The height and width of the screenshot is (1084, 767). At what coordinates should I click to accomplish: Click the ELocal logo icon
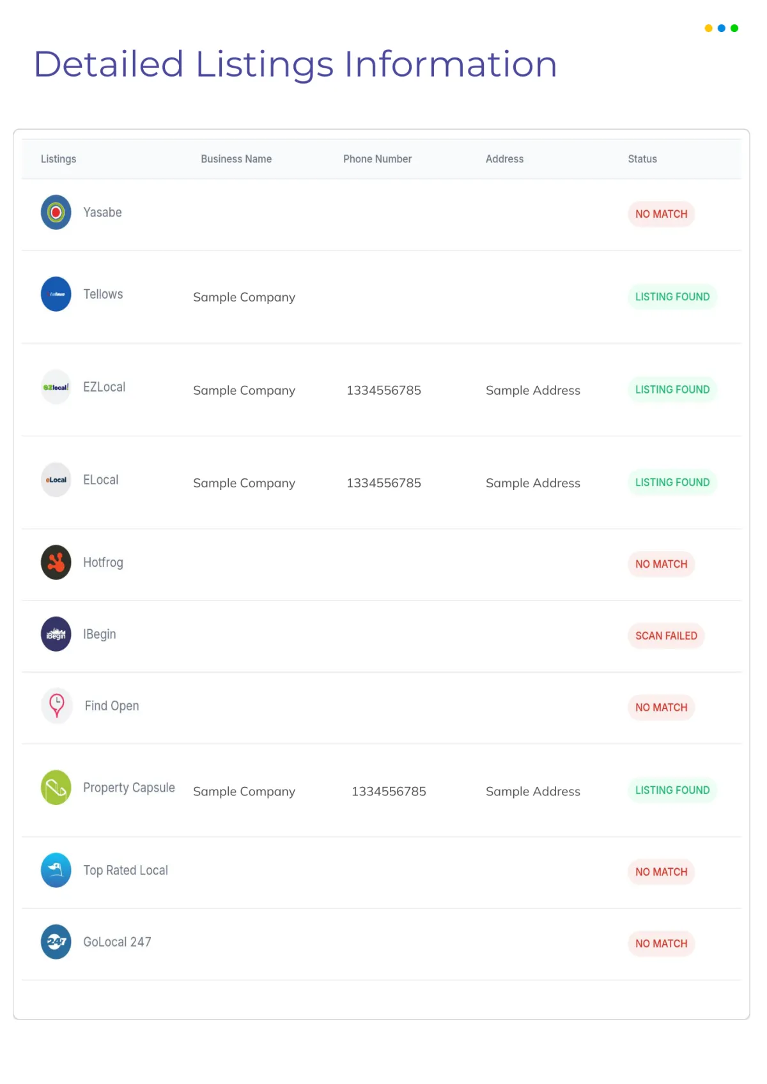click(56, 480)
